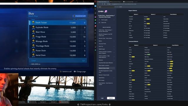188x106 pixels.
Task: Open the red icon in Opera sidebar
Action: coord(95,26)
